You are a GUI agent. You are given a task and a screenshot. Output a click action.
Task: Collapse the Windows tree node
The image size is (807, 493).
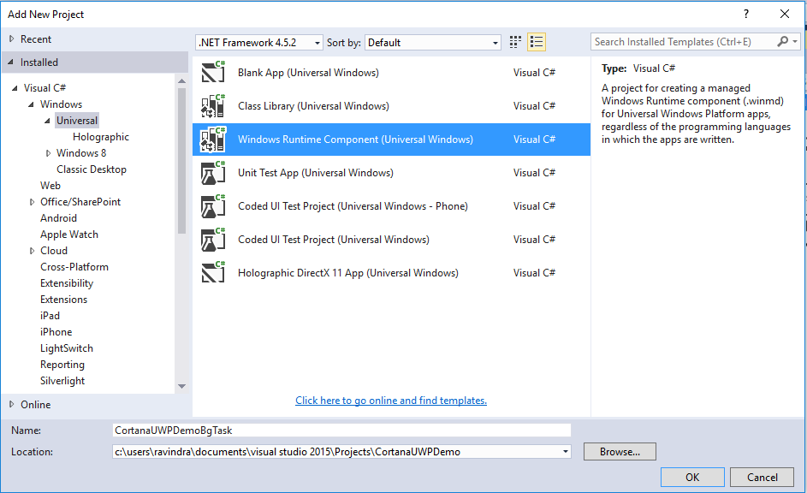pos(32,104)
